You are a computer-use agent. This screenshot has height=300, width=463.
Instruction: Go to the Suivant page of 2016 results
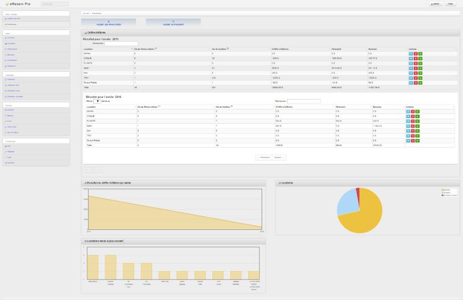[280, 157]
